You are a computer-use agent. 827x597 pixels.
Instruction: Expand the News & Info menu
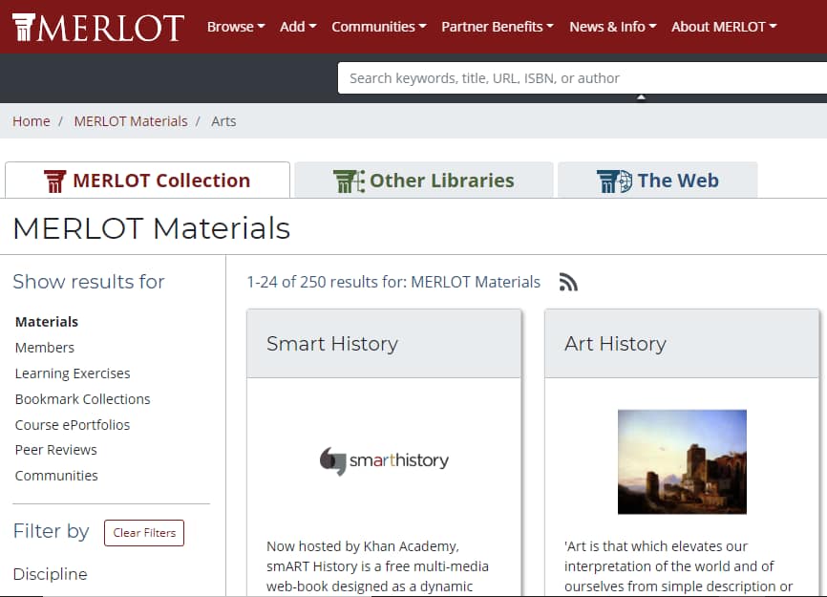click(x=613, y=27)
